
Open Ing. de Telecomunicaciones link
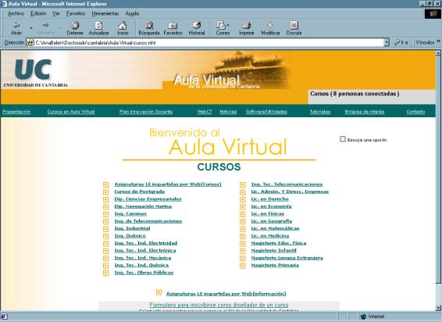click(x=148, y=221)
